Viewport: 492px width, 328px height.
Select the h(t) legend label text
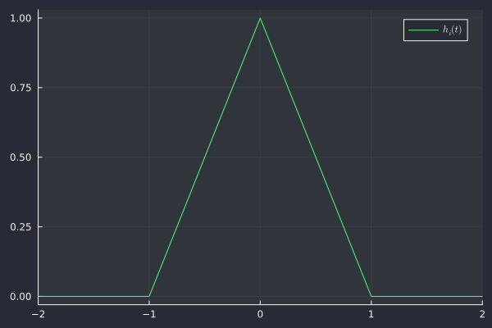point(452,30)
